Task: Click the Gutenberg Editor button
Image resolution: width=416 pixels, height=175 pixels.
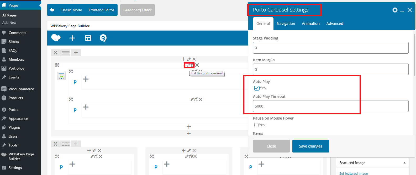Action: 138,10
